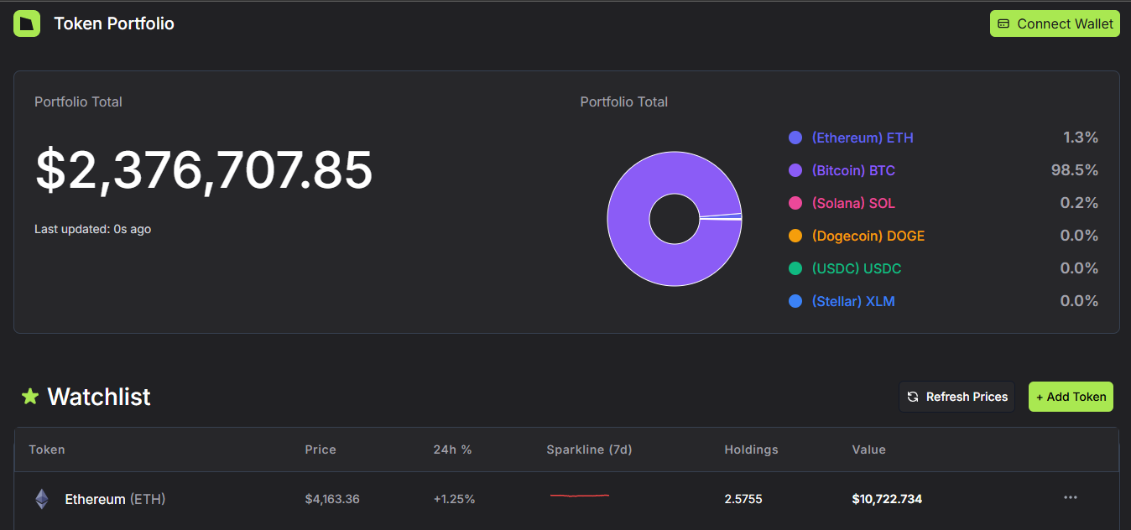
Task: Click the 24h % column header
Action: (452, 449)
